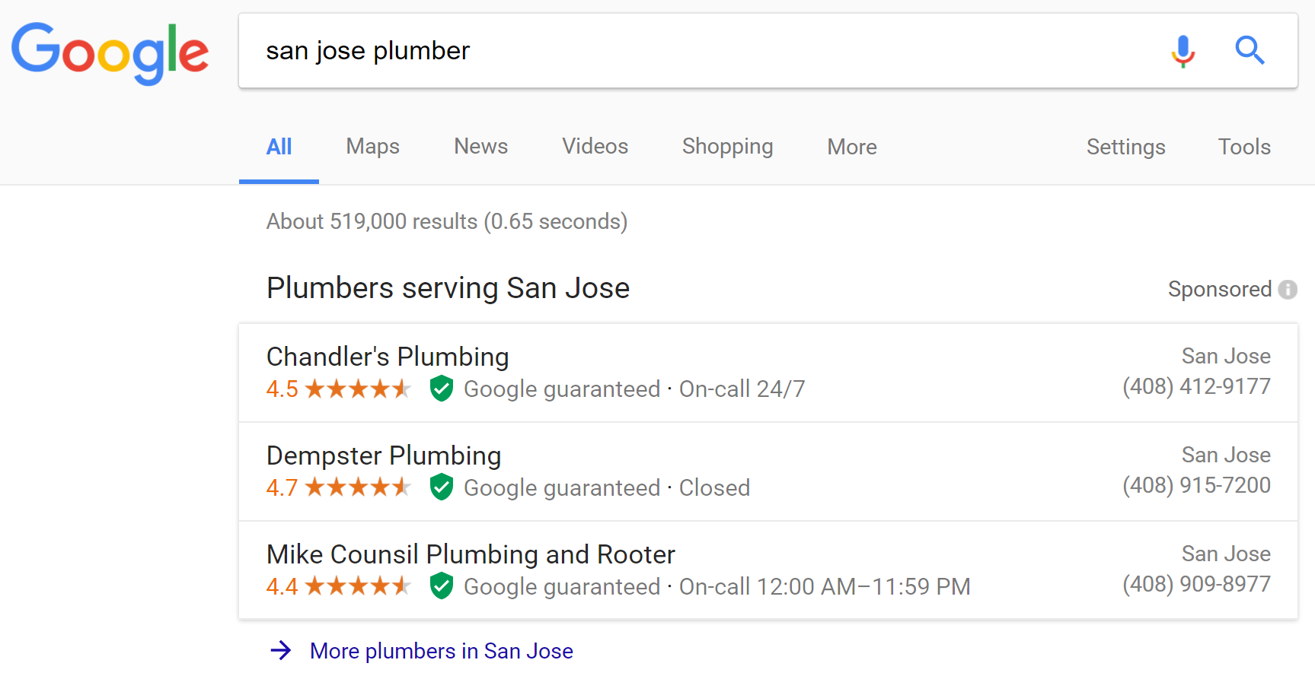
Task: Open the Videos results tab
Action: [x=595, y=147]
